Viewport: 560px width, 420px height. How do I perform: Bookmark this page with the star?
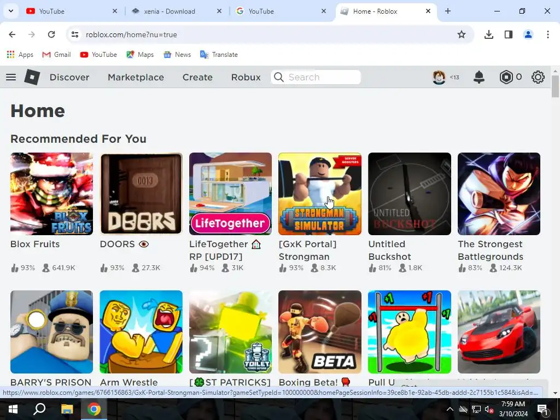pos(462,34)
